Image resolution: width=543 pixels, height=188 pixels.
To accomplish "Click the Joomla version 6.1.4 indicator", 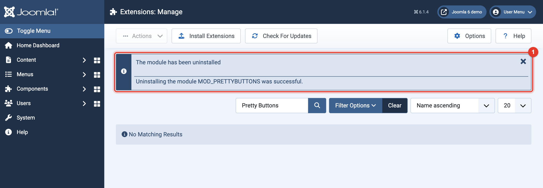I will tap(421, 12).
